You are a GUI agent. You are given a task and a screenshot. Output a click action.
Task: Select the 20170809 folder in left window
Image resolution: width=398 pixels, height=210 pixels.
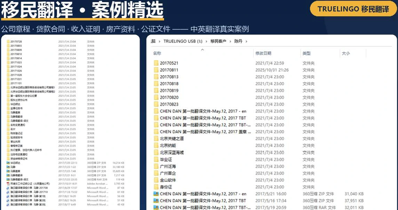pos(16,50)
